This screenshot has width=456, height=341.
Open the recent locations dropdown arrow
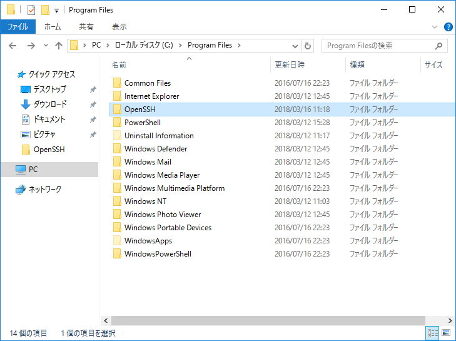point(46,46)
